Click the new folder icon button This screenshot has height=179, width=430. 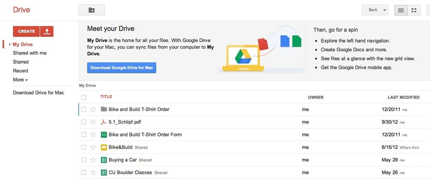tap(91, 10)
